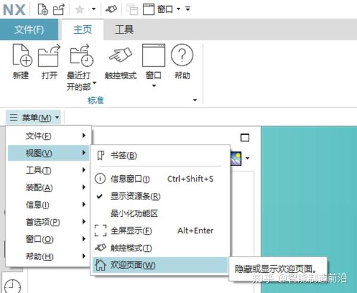This screenshot has width=357, height=293.
Task: Open the 文件(F) ribbon tab
Action: tap(29, 30)
